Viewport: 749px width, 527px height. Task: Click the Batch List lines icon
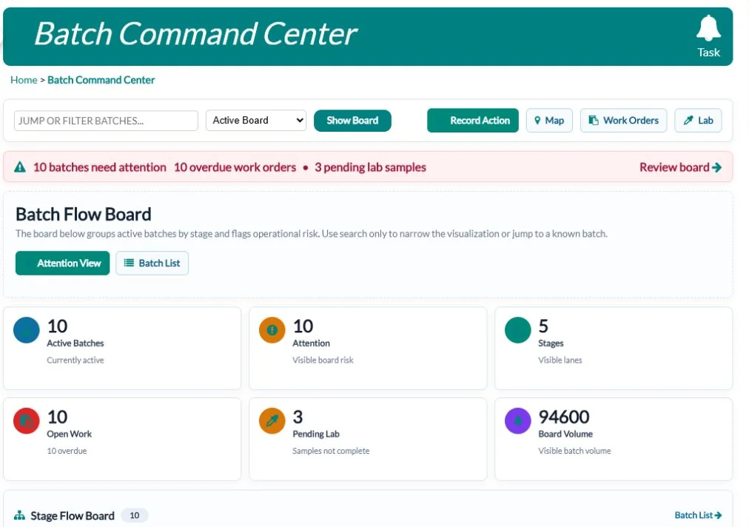[129, 263]
